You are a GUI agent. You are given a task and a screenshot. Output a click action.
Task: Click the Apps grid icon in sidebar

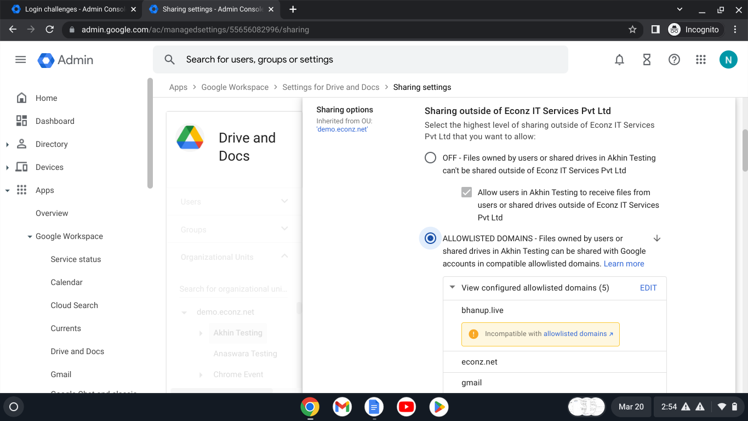pos(21,190)
